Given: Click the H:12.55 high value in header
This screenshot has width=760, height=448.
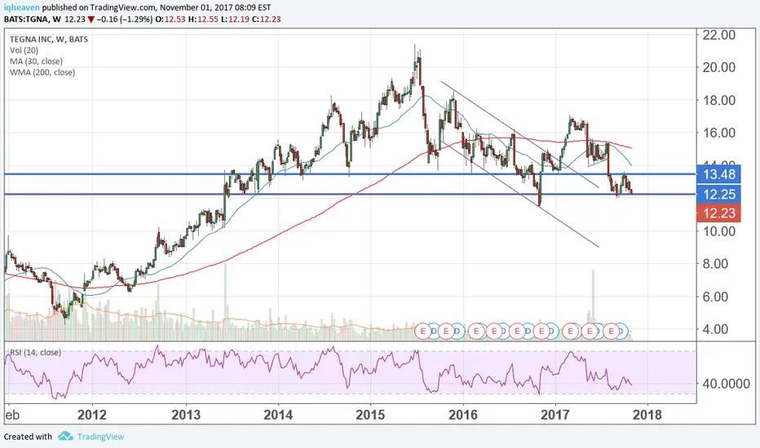Looking at the screenshot, I should pos(204,20).
